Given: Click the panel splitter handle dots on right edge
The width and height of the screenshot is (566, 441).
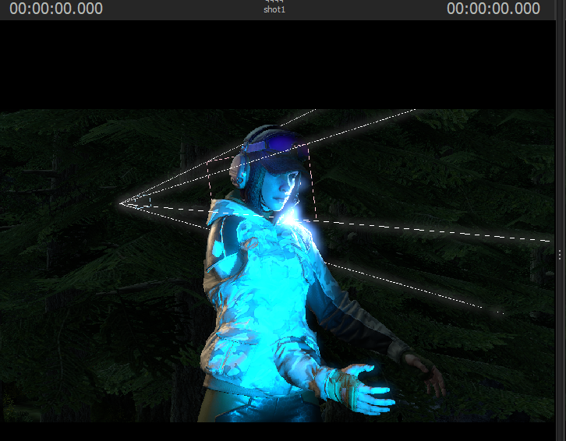Looking at the screenshot, I should [560, 255].
